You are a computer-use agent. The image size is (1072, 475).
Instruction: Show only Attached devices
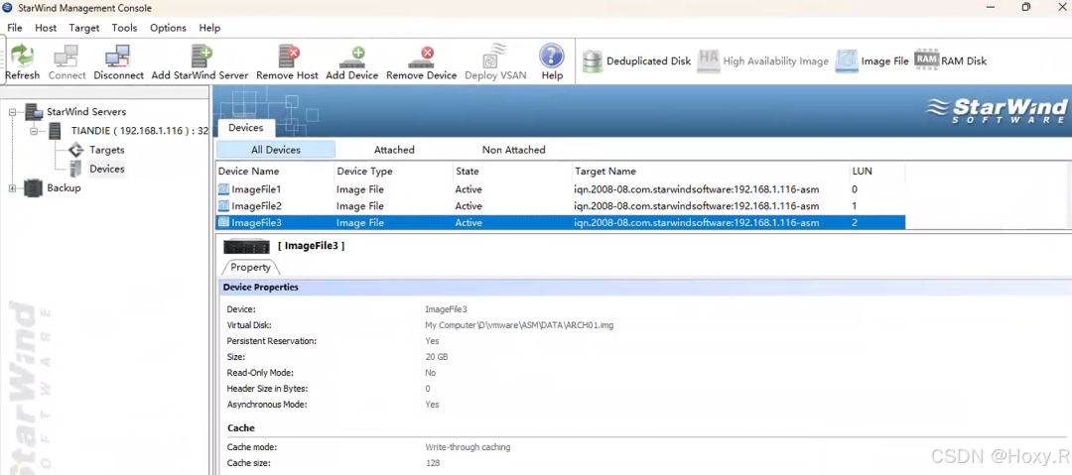coord(394,150)
